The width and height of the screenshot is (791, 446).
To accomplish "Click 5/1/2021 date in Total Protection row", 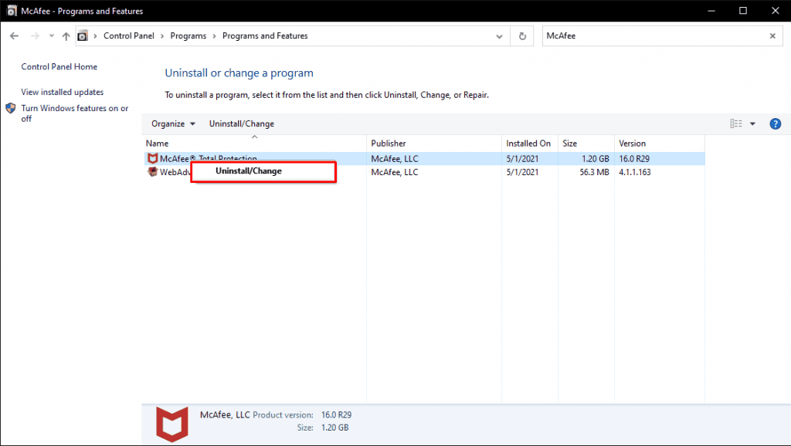I will click(x=522, y=158).
